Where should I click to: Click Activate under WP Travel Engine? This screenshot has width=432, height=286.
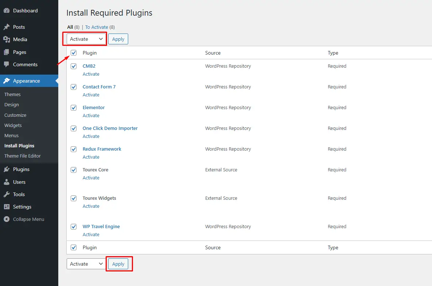91,235
